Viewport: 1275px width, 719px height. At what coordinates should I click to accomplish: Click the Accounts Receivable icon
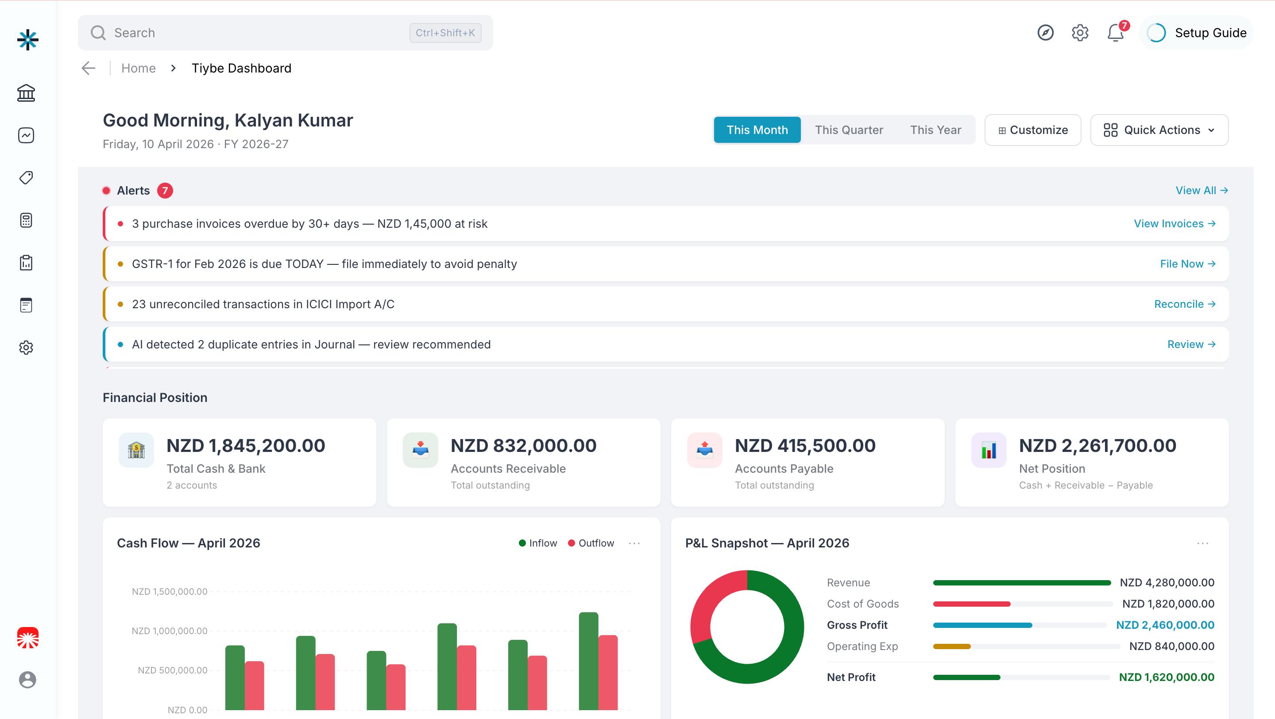(x=420, y=450)
